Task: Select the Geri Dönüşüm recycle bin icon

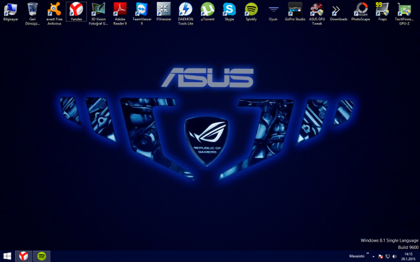Action: point(32,9)
